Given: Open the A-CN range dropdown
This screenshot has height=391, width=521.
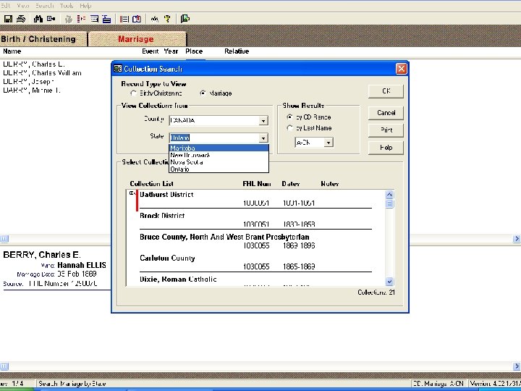Looking at the screenshot, I should (329, 143).
